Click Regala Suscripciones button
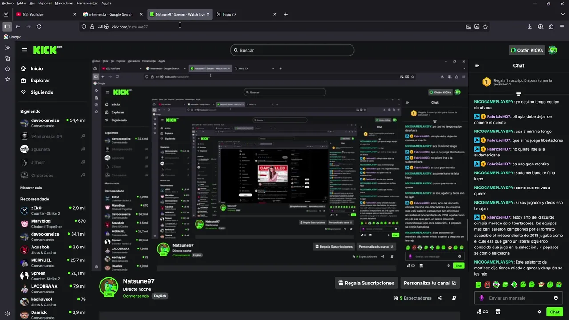This screenshot has height=320, width=569. (366, 283)
